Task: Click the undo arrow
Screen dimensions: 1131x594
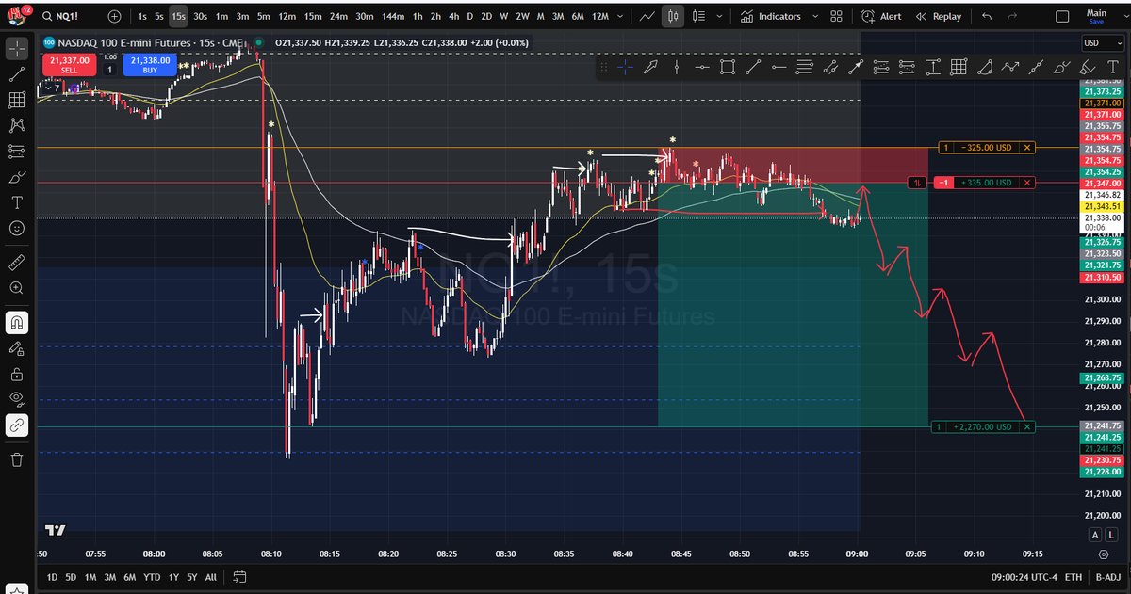Action: [x=987, y=16]
